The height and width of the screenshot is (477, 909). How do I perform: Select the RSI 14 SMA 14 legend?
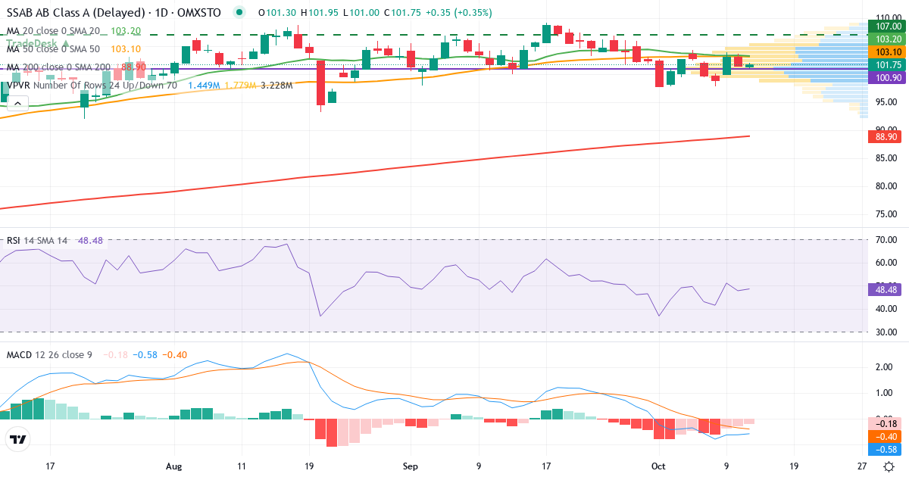[x=37, y=241]
